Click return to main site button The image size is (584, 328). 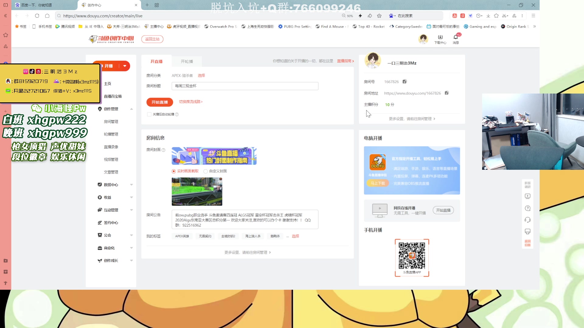152,39
